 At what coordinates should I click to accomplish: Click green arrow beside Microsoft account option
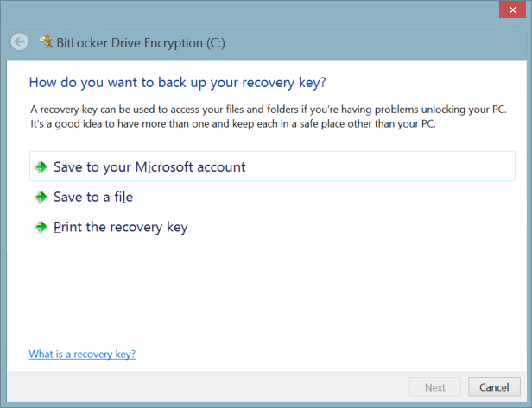click(x=40, y=167)
